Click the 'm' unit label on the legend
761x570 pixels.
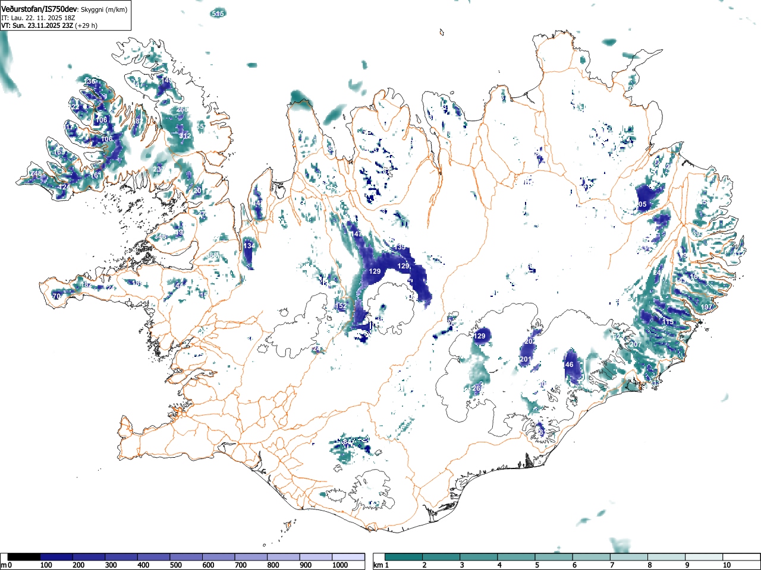click(x=4, y=565)
